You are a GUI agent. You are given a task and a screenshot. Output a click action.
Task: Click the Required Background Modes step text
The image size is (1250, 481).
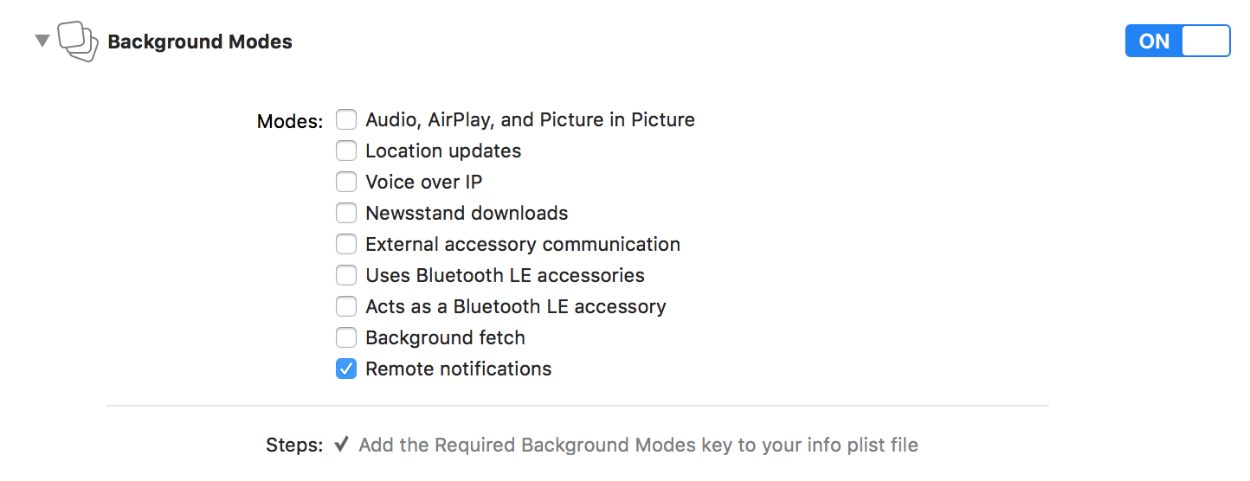(x=638, y=446)
